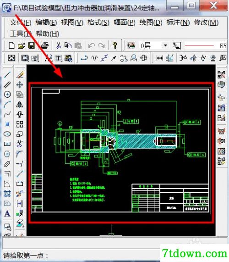
Task: Select the Line drawing tool
Action: click(7, 75)
